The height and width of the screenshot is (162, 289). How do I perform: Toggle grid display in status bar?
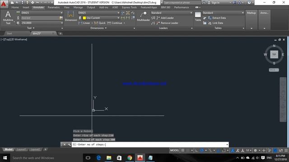183,150
